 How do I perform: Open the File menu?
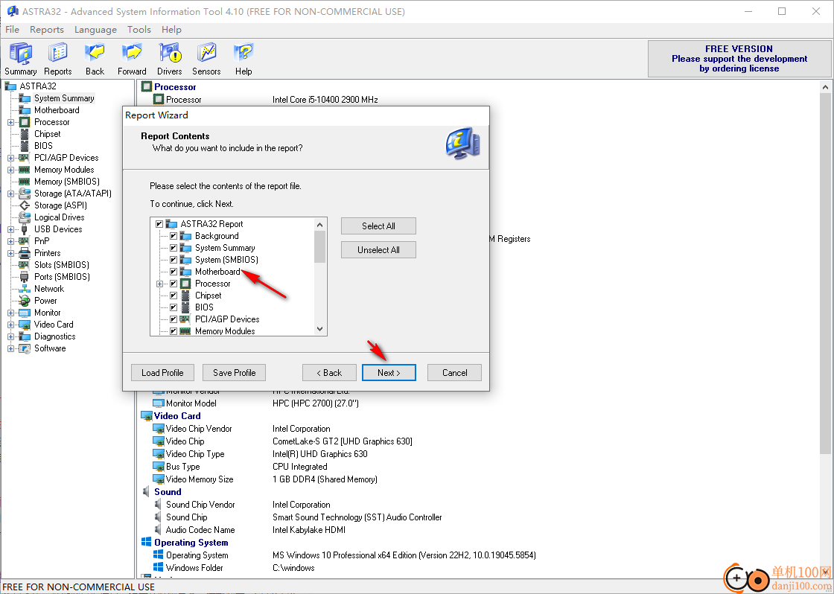(12, 30)
